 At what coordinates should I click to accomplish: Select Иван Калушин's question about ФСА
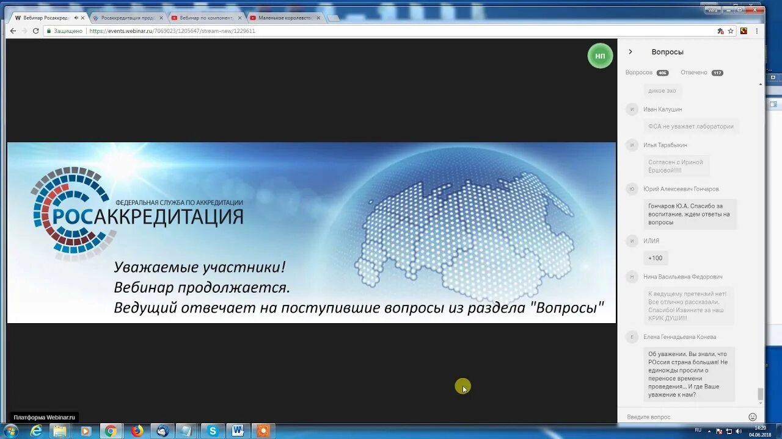(690, 126)
